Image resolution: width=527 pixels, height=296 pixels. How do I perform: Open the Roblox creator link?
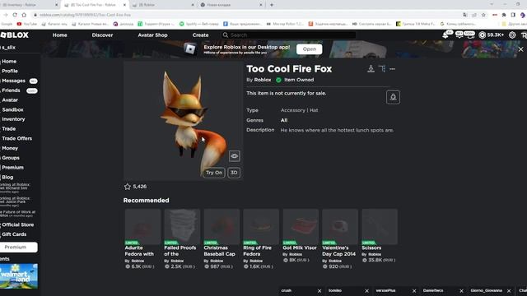point(263,80)
